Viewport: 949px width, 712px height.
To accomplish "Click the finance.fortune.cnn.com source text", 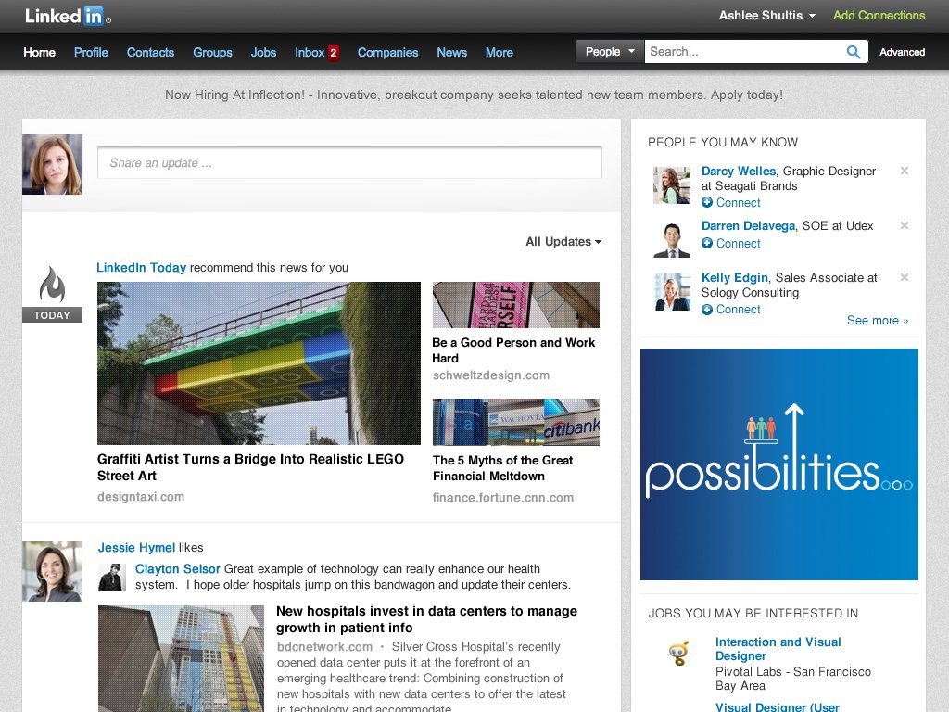I will pos(503,498).
